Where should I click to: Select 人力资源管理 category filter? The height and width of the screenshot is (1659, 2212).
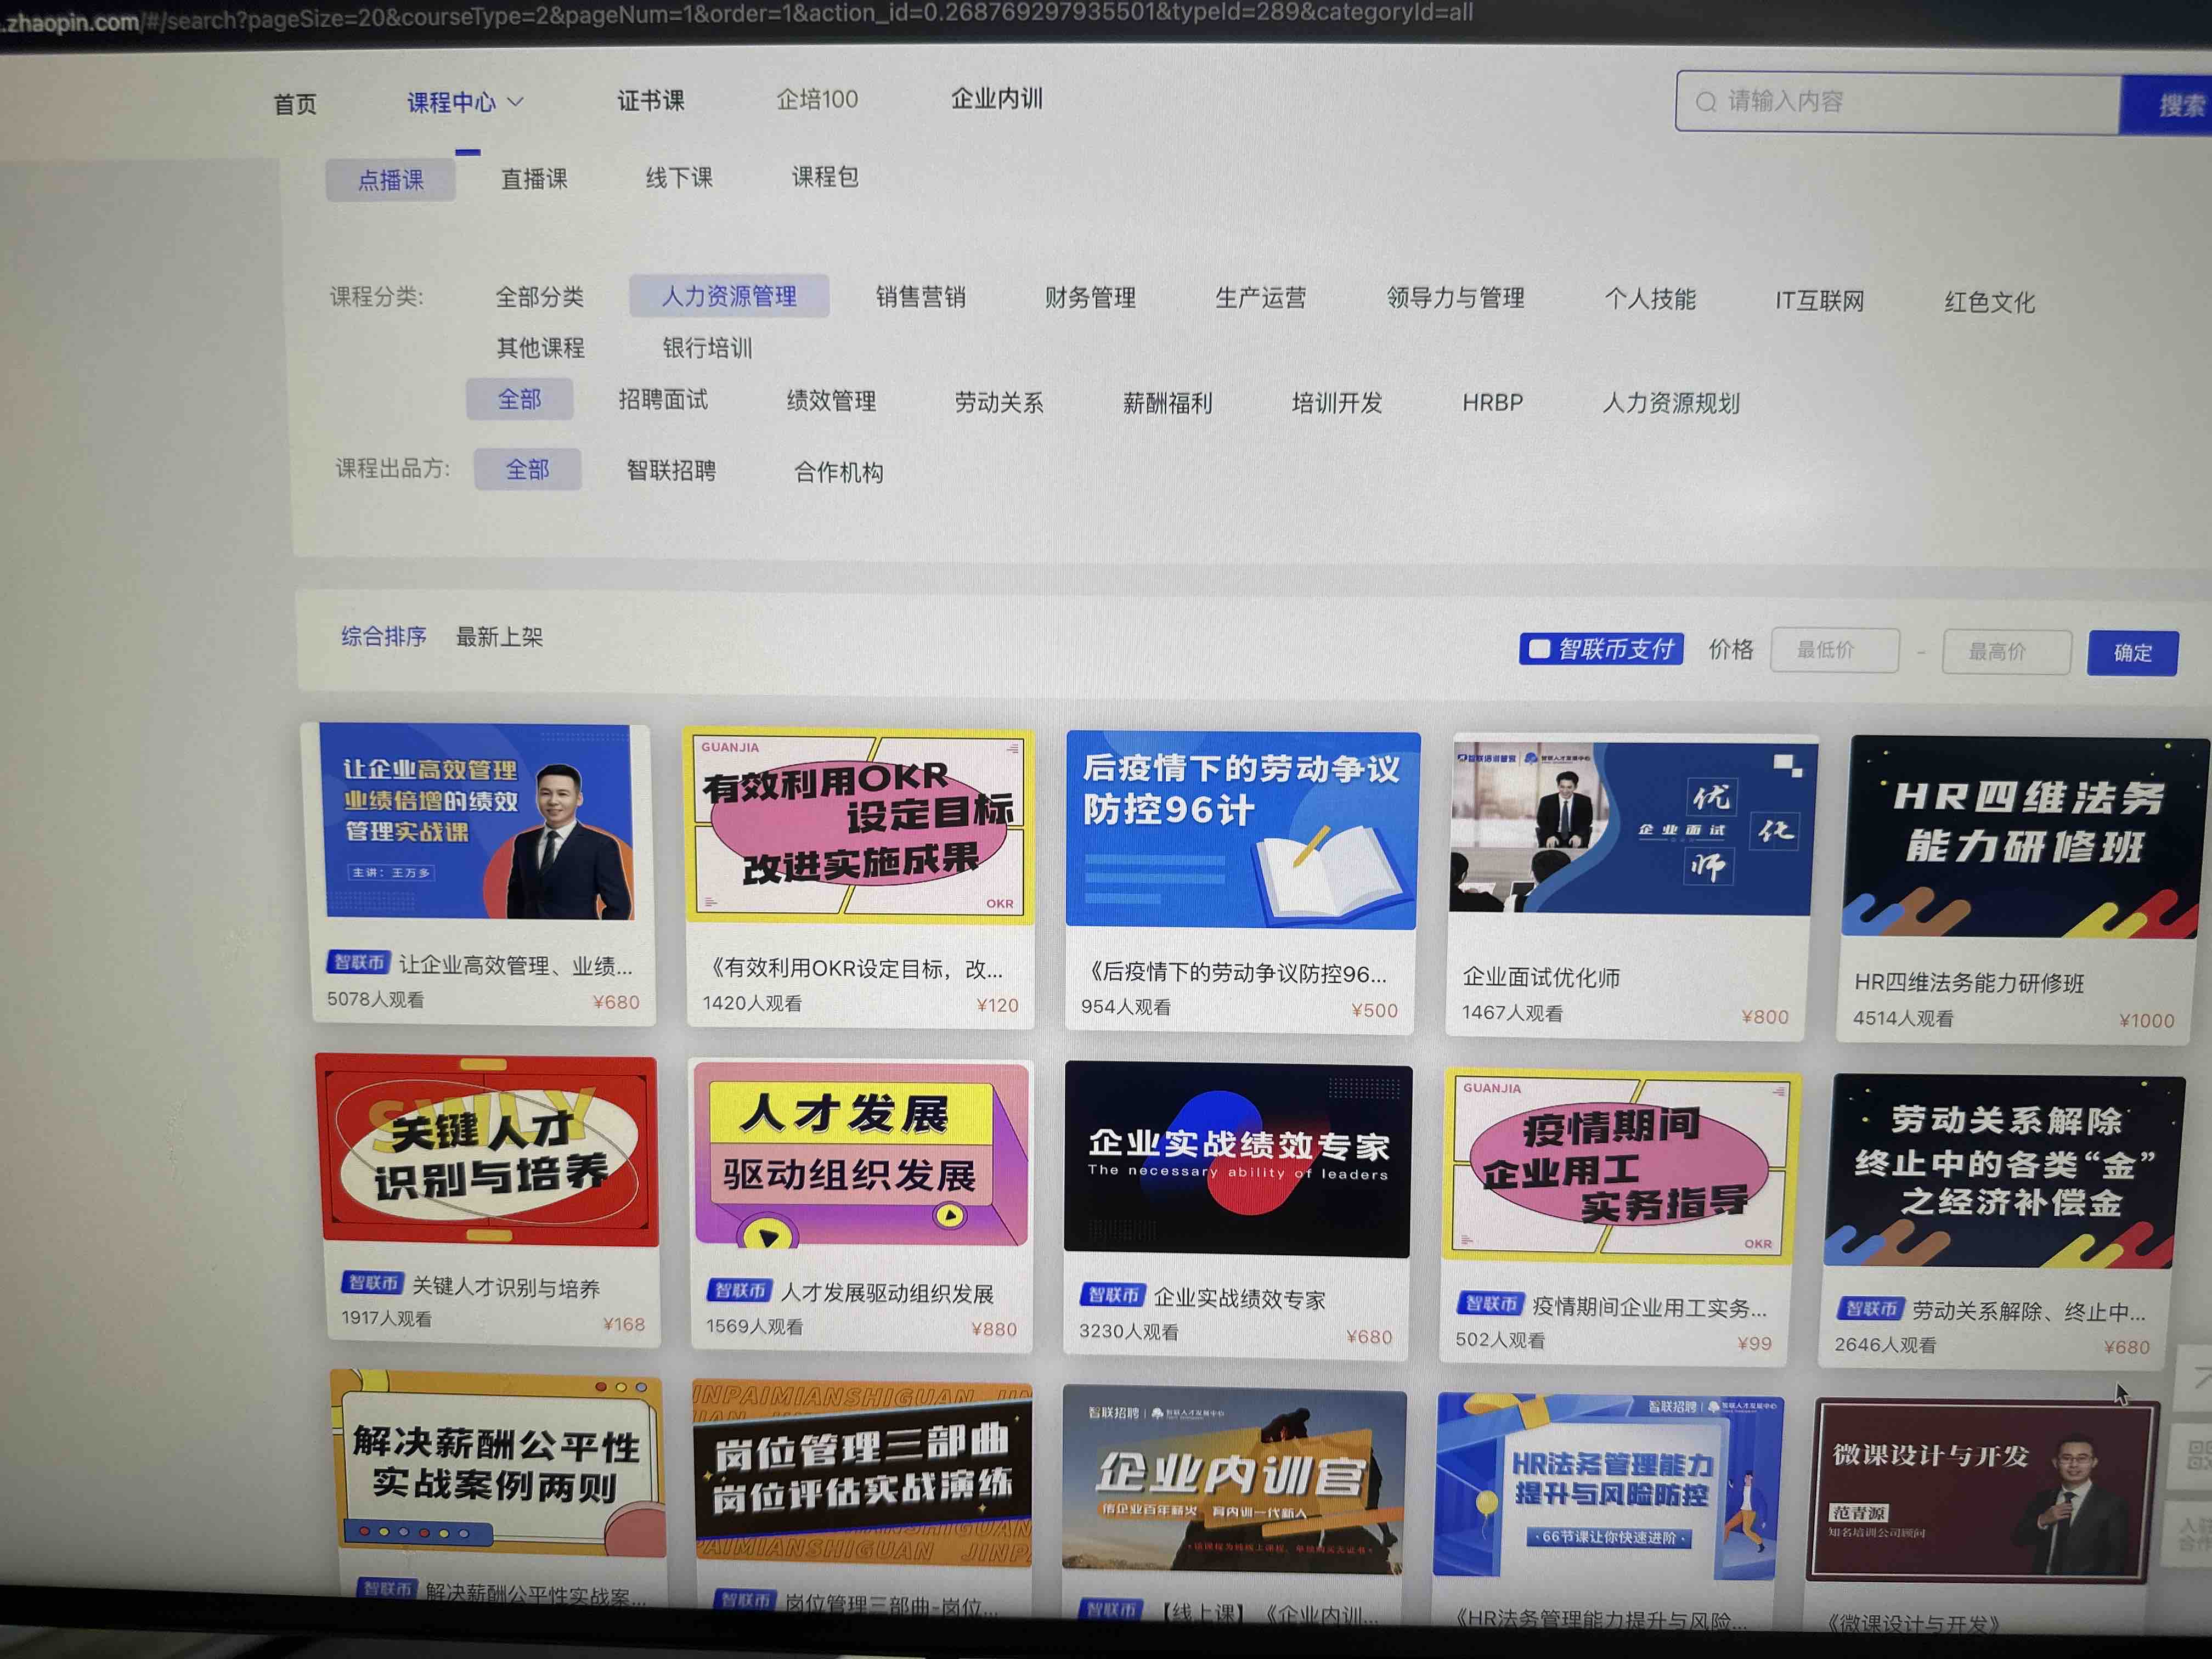tap(729, 296)
